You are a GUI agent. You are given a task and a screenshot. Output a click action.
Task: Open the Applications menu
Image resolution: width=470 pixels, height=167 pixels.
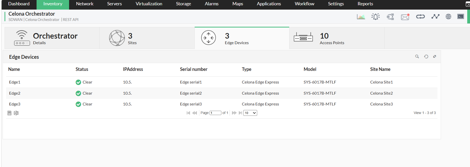pyautogui.click(x=269, y=4)
